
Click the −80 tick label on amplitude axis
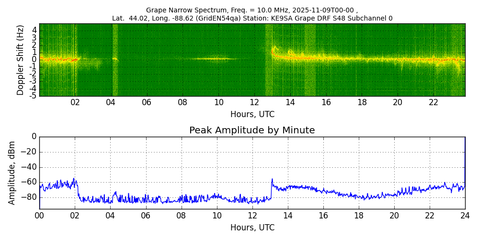pyautogui.click(x=28, y=197)
